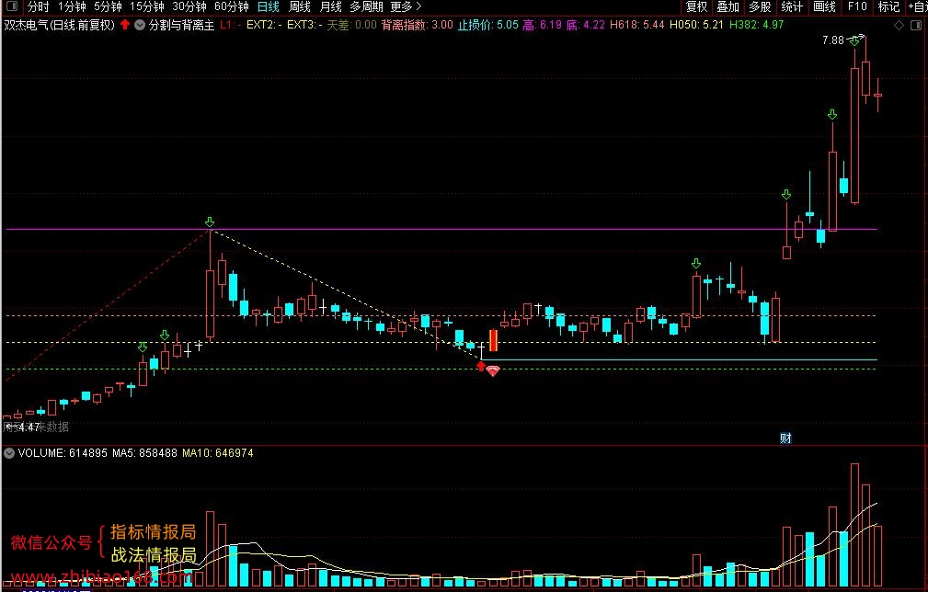Viewport: 928px width, 592px height.
Task: Open main indicator dropdown circle icon
Action: coord(140,25)
